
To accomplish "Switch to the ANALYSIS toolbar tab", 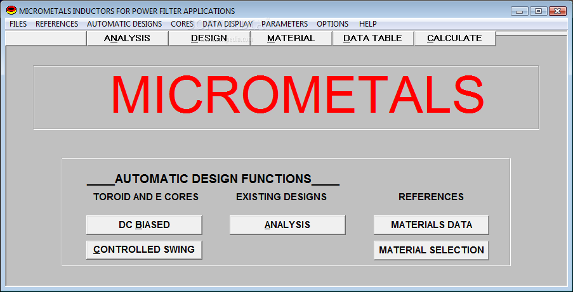I will (x=127, y=39).
